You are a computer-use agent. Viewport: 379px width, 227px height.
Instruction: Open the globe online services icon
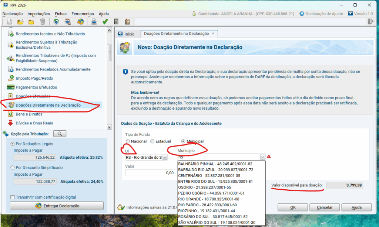pyautogui.click(x=81, y=21)
